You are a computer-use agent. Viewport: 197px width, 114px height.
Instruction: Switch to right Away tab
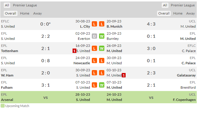point(191,13)
